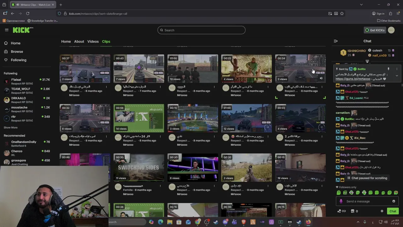Expand the pinned message chevron
The height and width of the screenshot is (227, 403).
(397, 76)
